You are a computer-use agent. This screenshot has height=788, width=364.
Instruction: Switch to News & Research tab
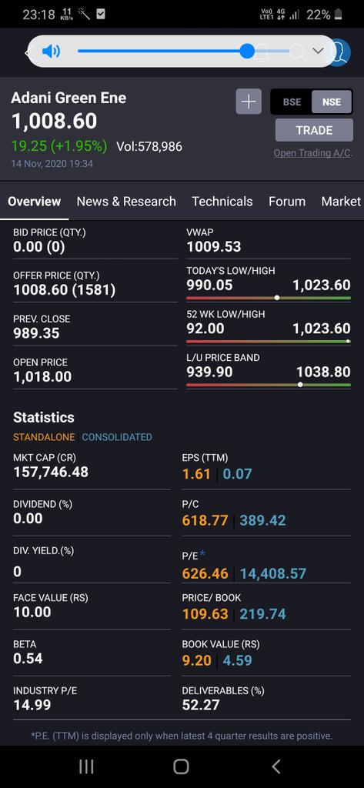coord(126,202)
